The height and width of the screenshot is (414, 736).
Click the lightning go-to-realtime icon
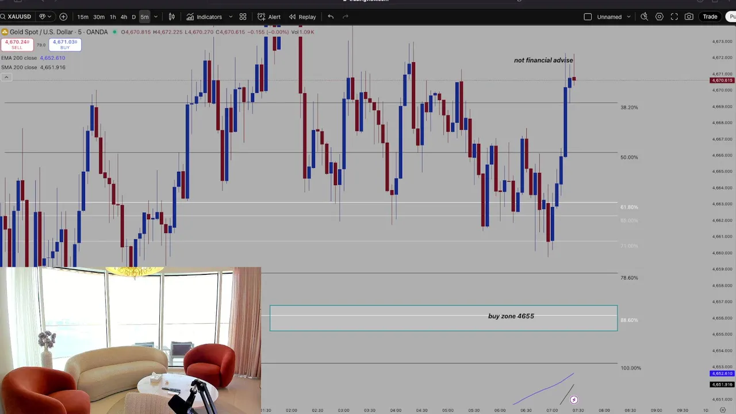[x=574, y=400]
